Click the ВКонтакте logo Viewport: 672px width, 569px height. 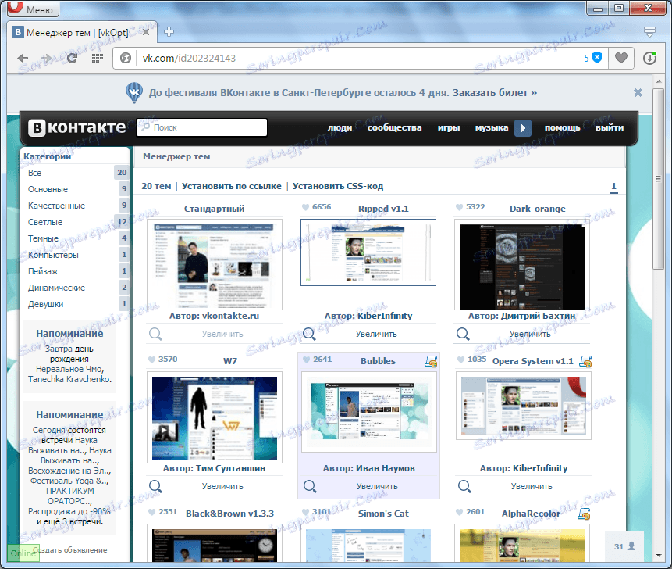[x=77, y=127]
